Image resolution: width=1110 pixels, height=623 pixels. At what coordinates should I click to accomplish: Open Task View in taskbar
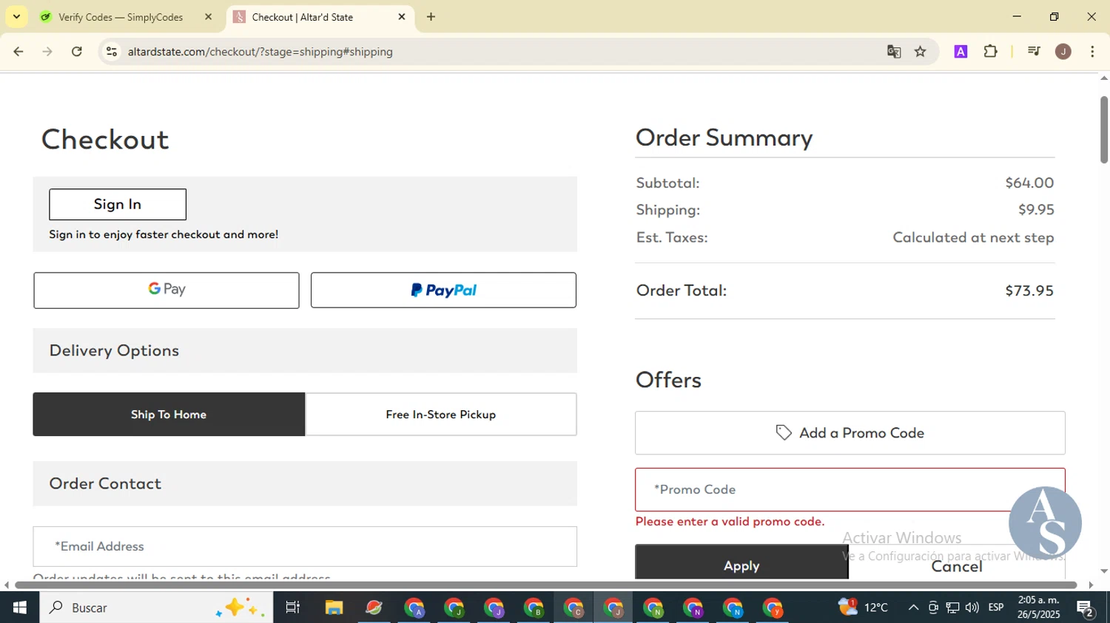tap(293, 607)
